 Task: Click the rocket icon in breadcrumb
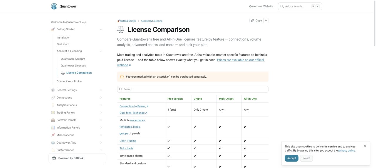[x=119, y=21]
